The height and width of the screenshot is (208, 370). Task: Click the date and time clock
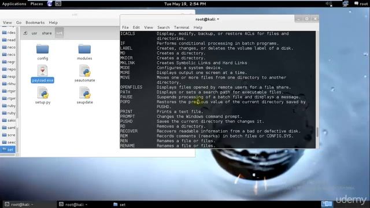point(185,4)
